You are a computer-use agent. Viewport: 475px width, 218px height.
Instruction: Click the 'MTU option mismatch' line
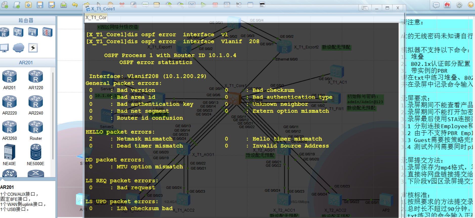click(x=136, y=167)
